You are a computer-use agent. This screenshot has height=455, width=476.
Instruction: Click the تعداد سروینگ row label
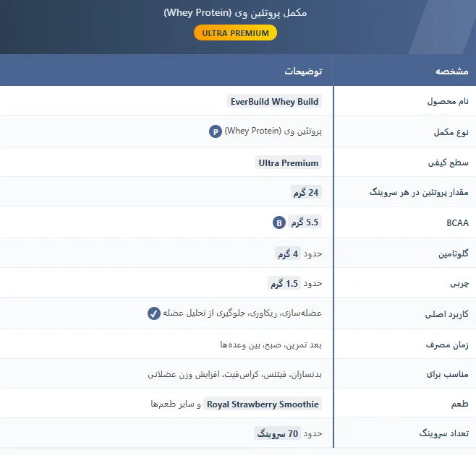point(444,433)
